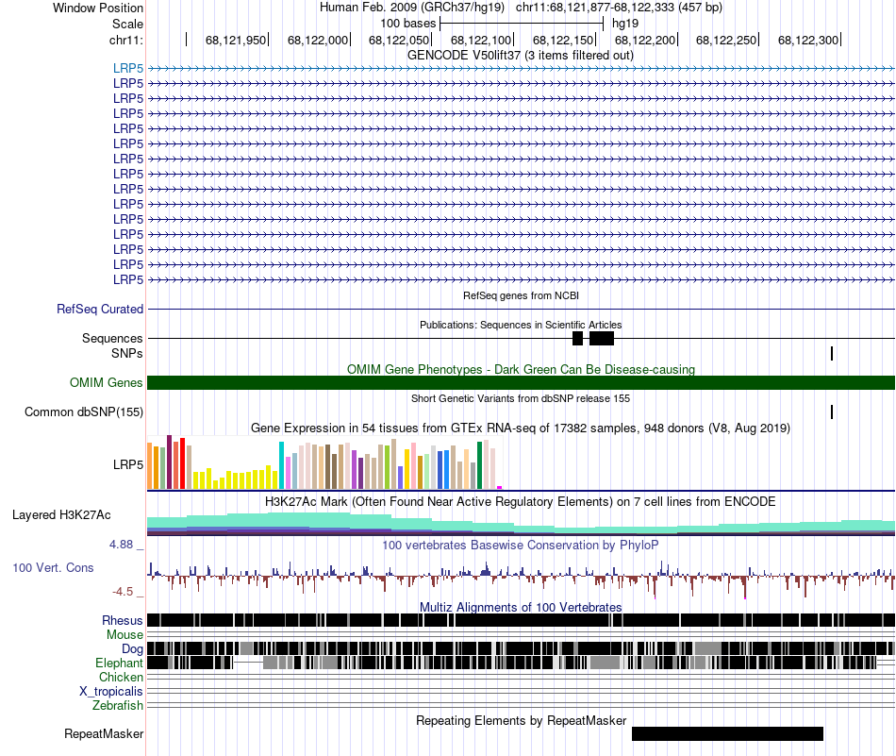This screenshot has height=756, width=896.
Task: Click the Chicken alignment row label
Action: [x=121, y=677]
